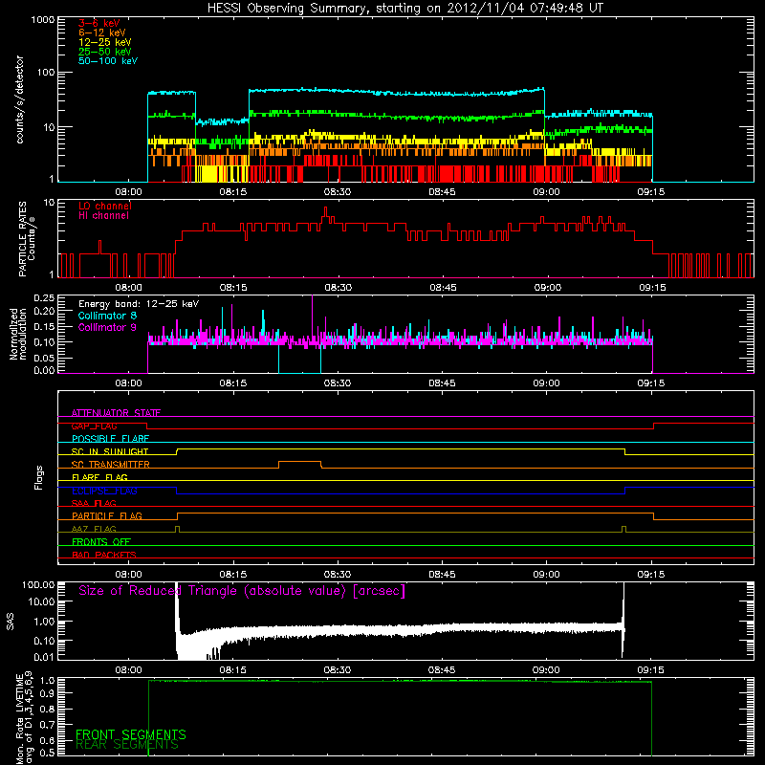Click the 08:00 tick under the counts plot
Image resolution: width=765 pixels, height=765 pixels.
128,192
